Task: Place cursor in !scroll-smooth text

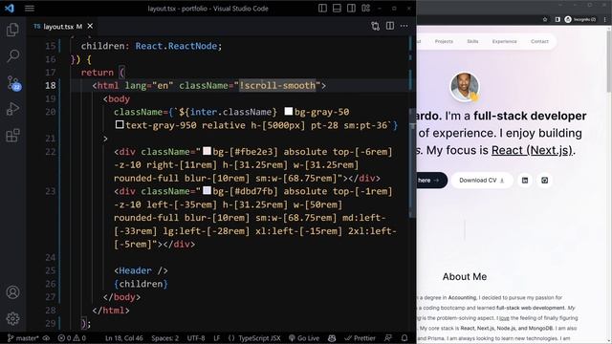Action: pyautogui.click(x=277, y=85)
